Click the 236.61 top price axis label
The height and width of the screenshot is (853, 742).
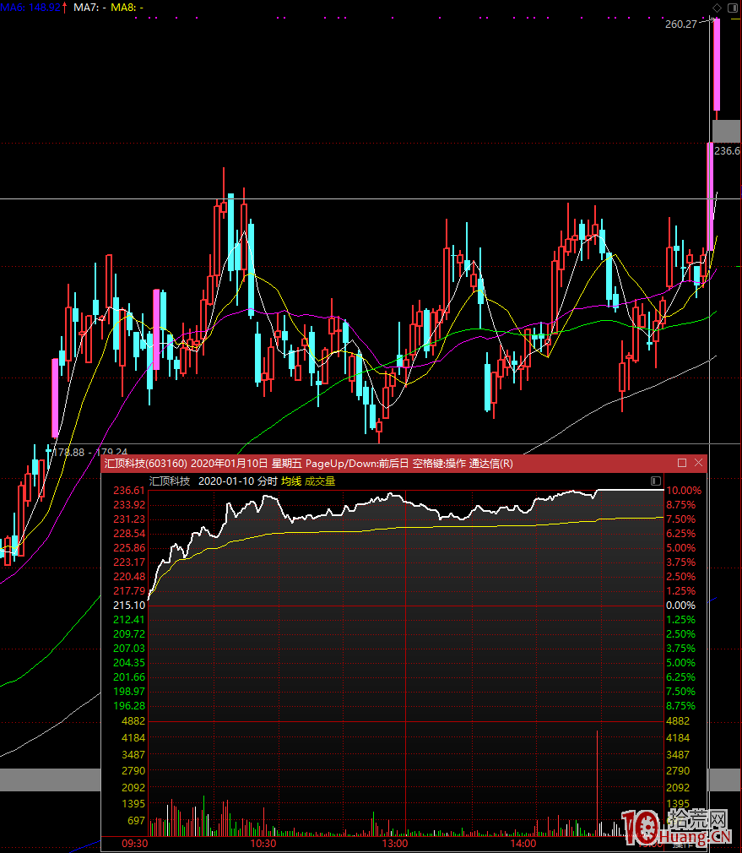tap(129, 491)
